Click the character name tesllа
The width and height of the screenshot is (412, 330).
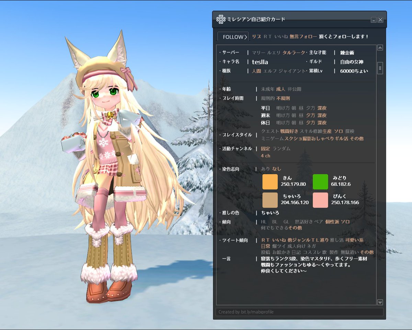click(x=260, y=62)
